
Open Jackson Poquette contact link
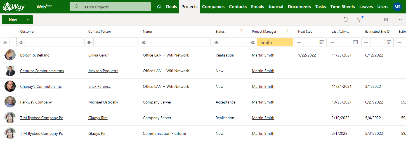click(x=103, y=71)
